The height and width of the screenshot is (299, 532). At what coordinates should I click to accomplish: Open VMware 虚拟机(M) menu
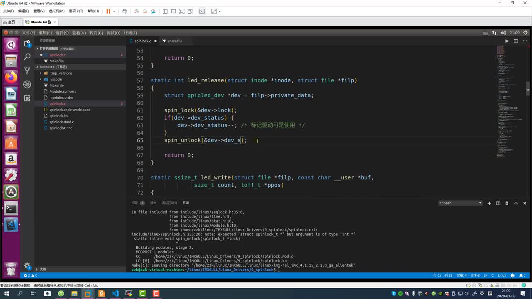pos(57,11)
